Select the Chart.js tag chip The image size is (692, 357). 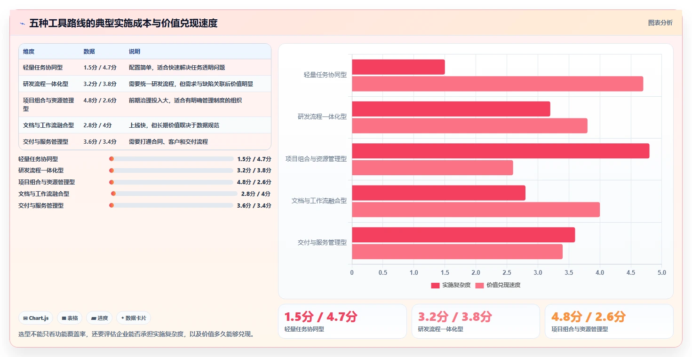click(x=36, y=318)
